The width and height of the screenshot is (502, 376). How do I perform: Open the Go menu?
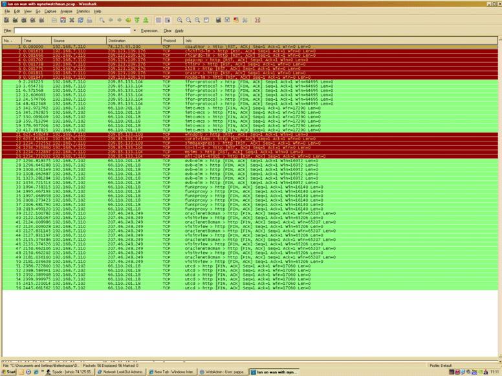(38, 11)
